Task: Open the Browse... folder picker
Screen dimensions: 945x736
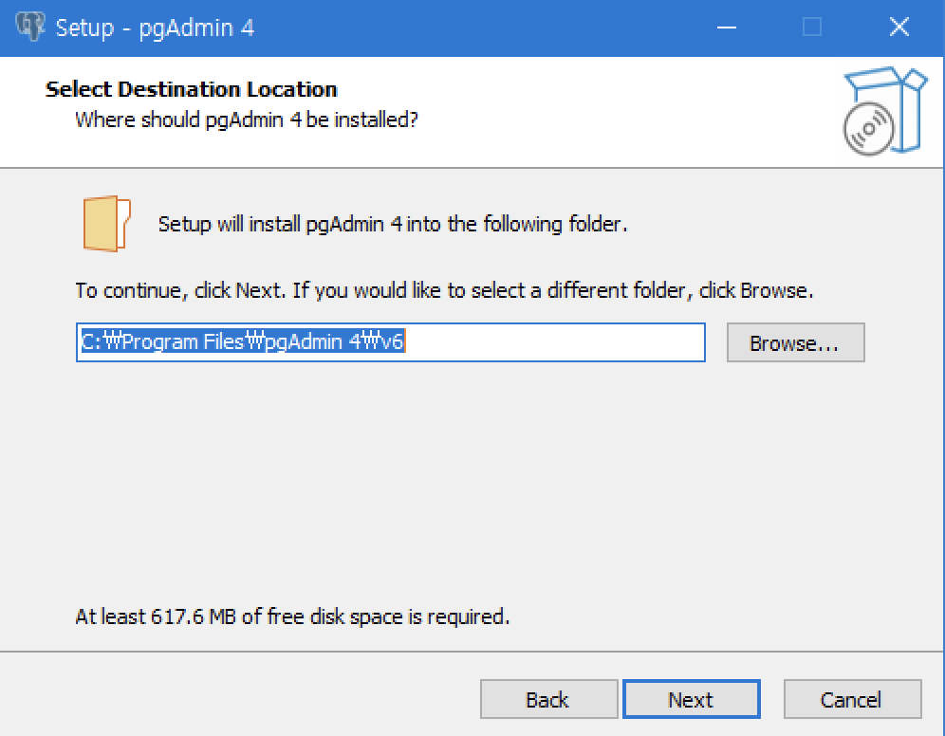Action: (795, 342)
